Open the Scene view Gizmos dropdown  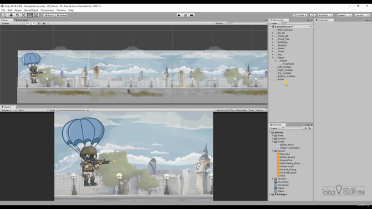(220, 23)
